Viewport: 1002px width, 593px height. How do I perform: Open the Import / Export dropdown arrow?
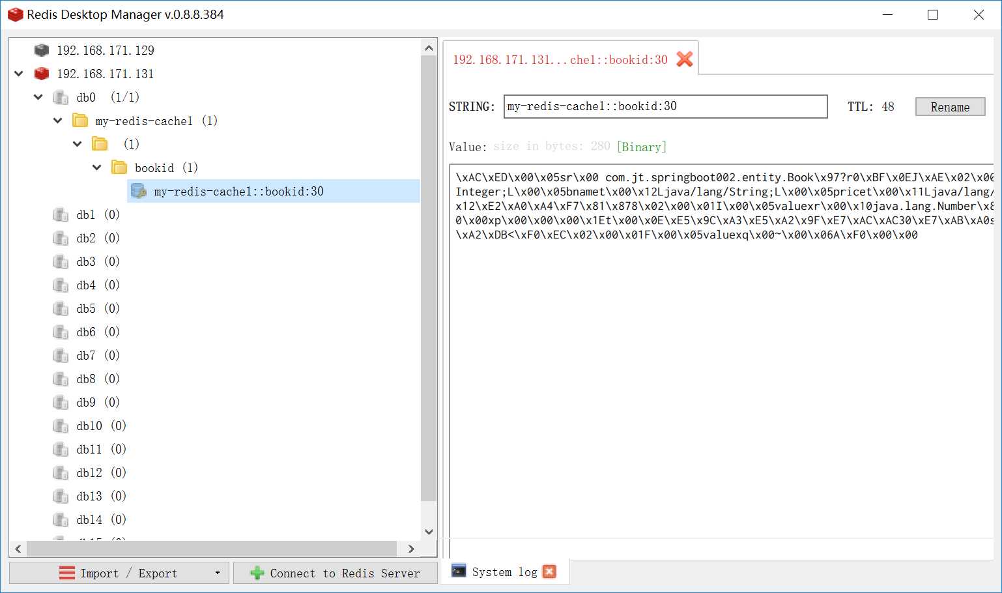point(218,573)
